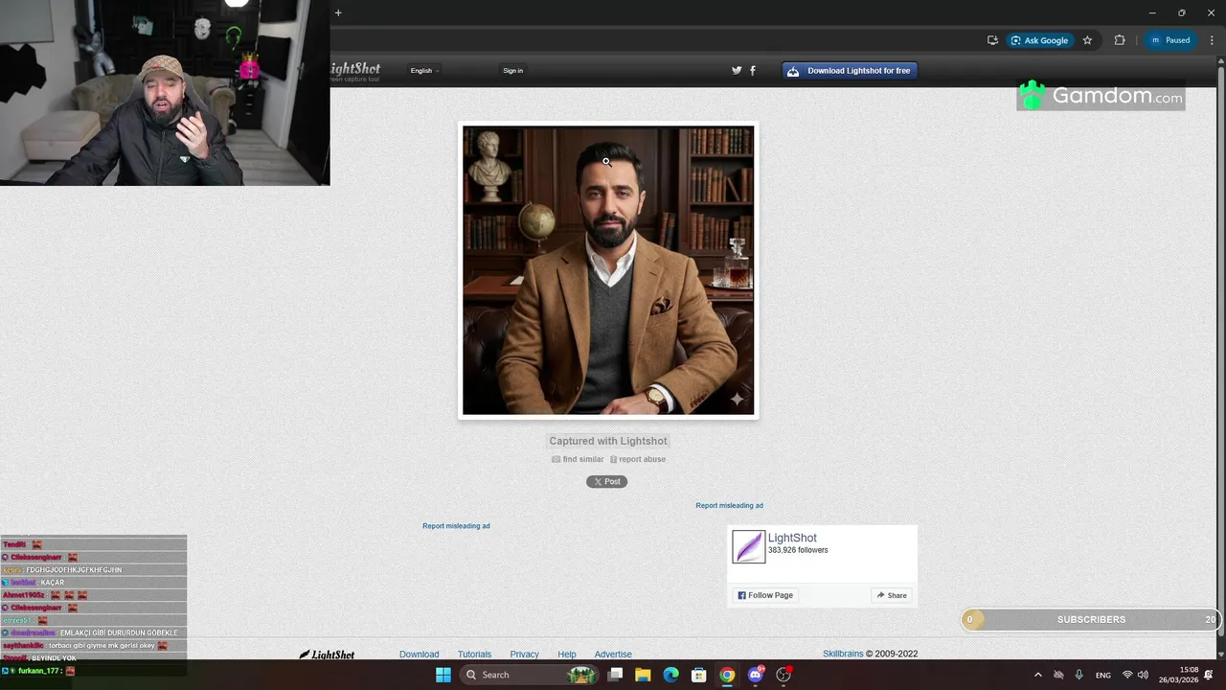Click the Follow Page button
Image resolution: width=1226 pixels, height=690 pixels.
point(764,595)
